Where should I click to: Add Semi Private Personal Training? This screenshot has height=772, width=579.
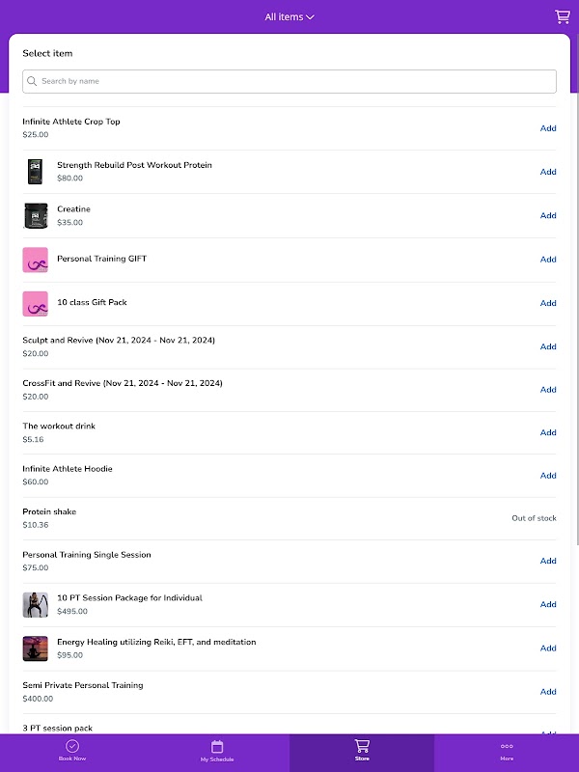tap(548, 692)
